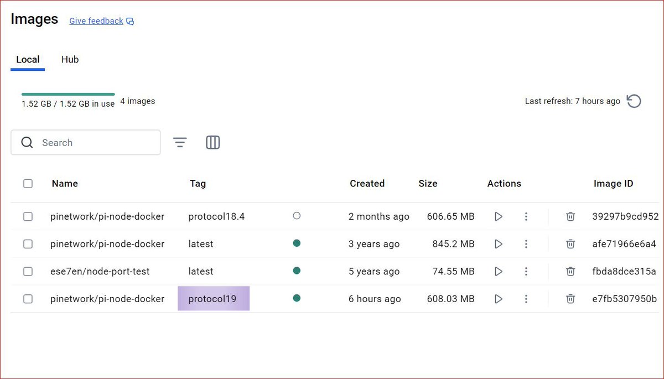Refresh the images list
Screen dimensions: 664x379
pos(634,101)
